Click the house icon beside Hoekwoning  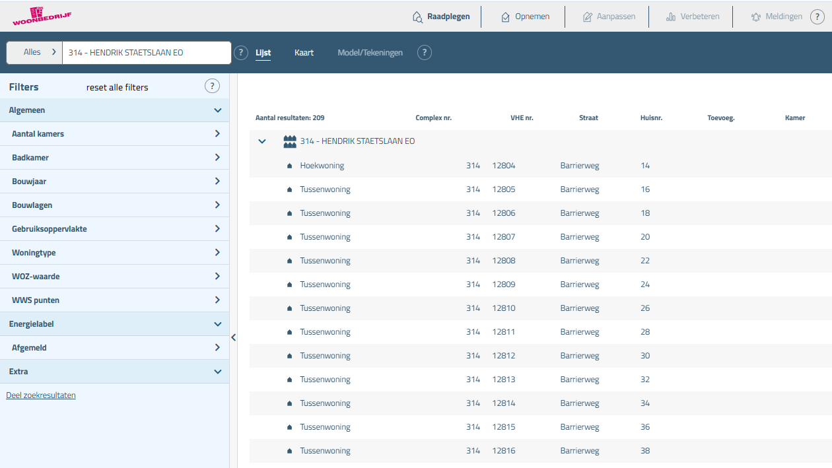(x=289, y=166)
